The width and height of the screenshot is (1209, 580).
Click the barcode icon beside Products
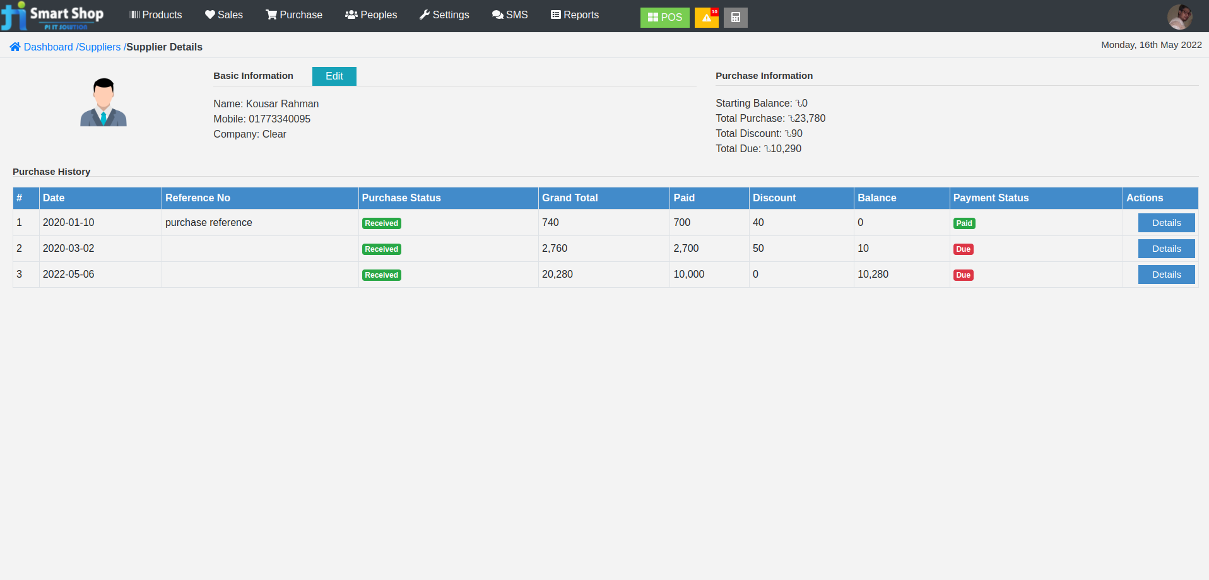(134, 14)
